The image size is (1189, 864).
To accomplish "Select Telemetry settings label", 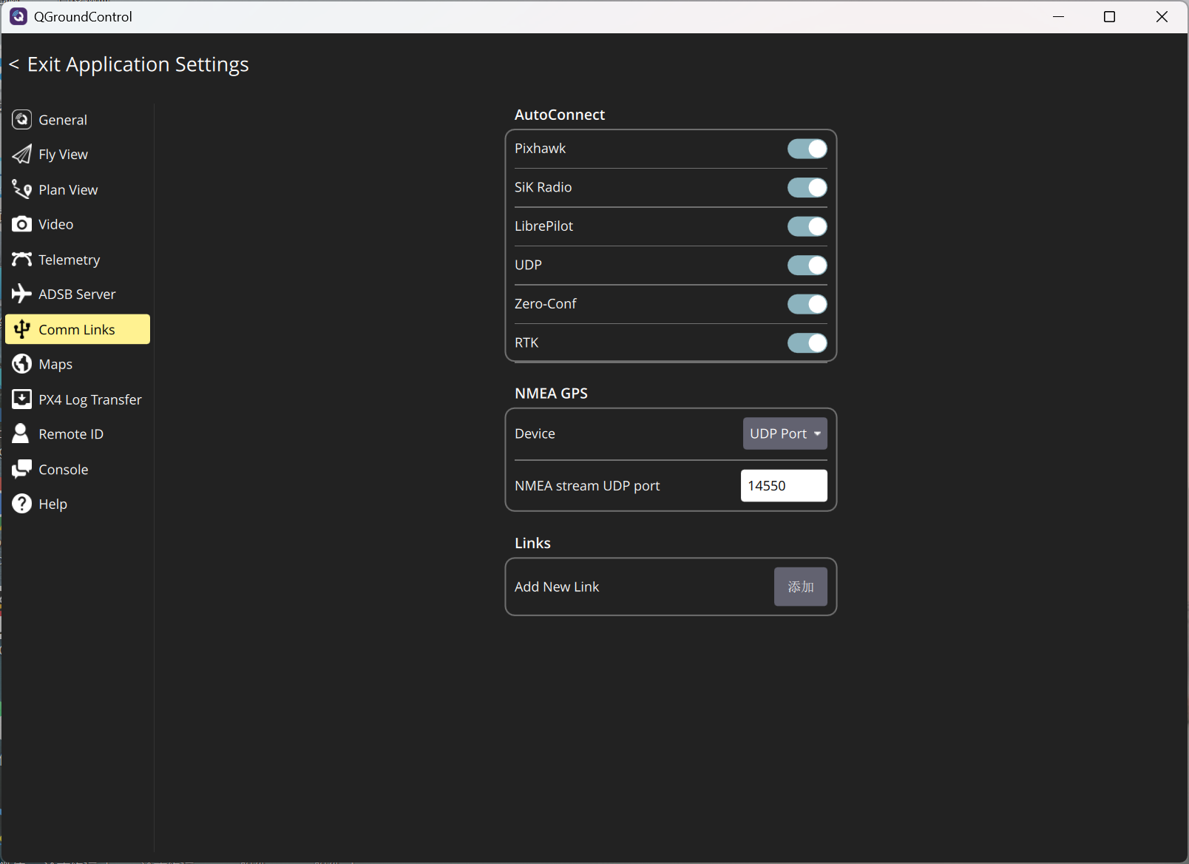I will point(69,260).
